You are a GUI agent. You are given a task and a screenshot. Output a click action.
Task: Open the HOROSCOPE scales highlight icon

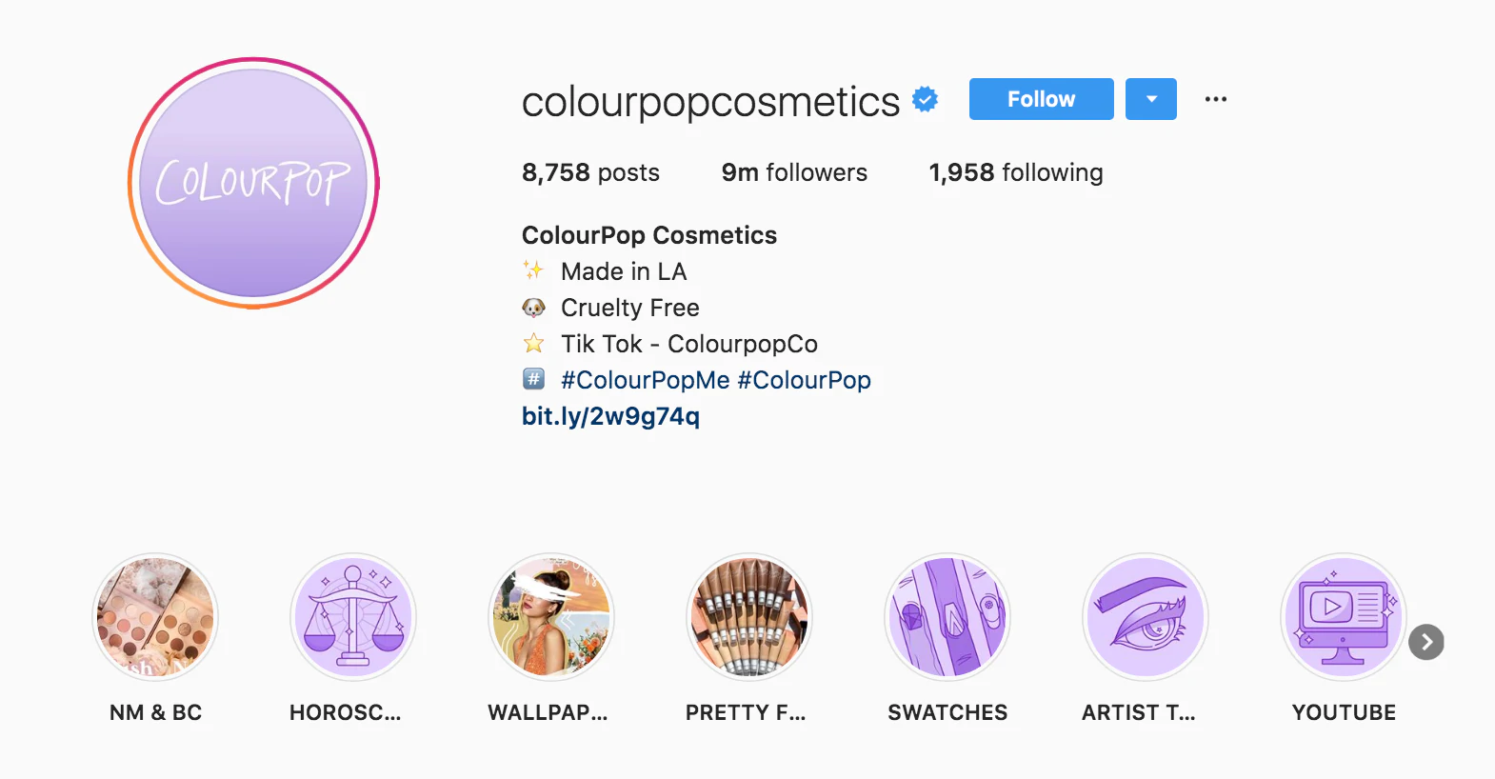(x=353, y=617)
